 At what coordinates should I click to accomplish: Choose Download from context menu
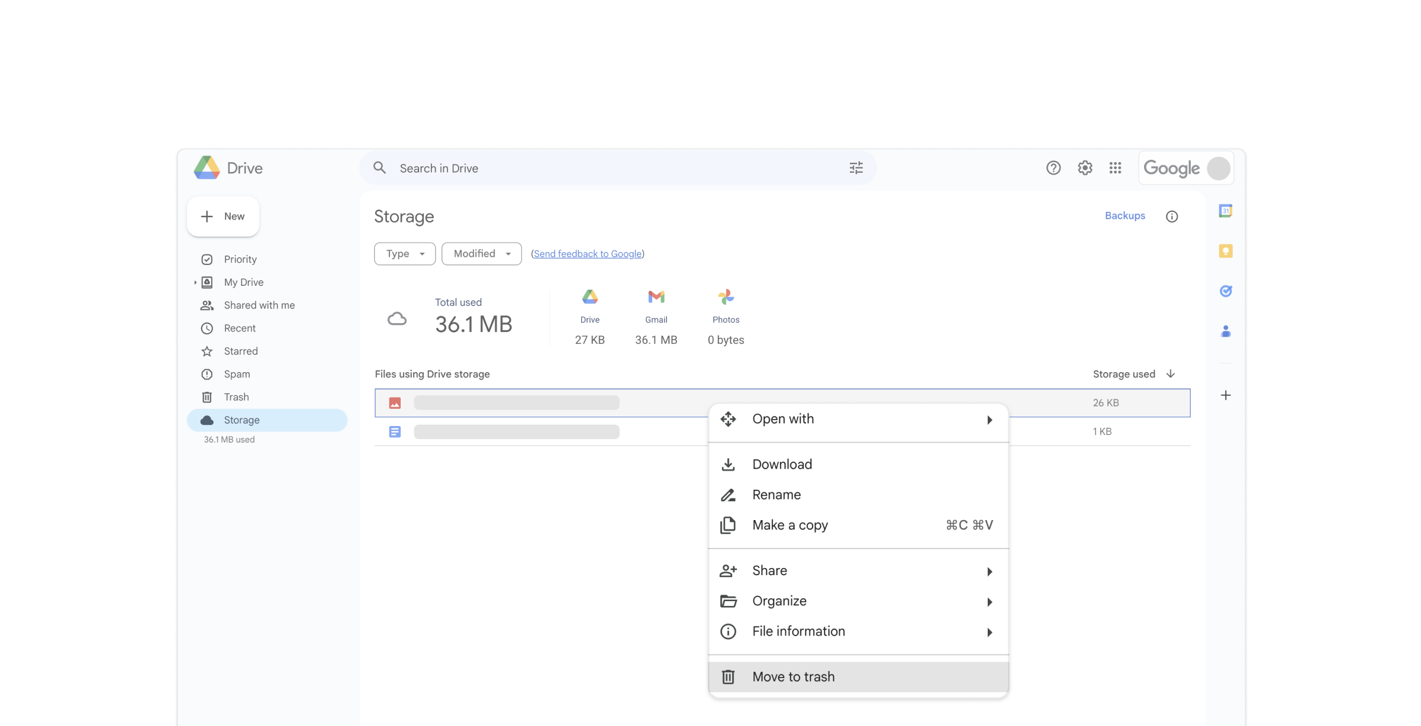[x=781, y=464]
